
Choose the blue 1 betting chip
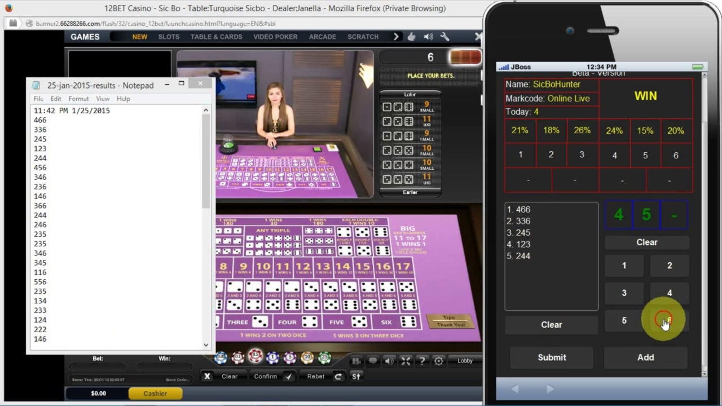pos(273,358)
